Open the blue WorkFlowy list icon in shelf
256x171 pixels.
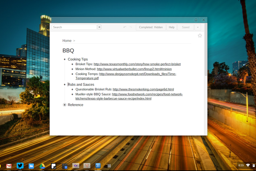[98, 166]
